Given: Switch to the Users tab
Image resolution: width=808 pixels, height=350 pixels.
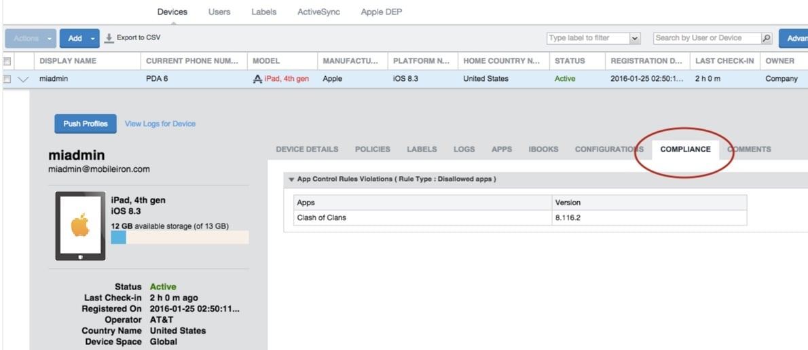Looking at the screenshot, I should (219, 12).
